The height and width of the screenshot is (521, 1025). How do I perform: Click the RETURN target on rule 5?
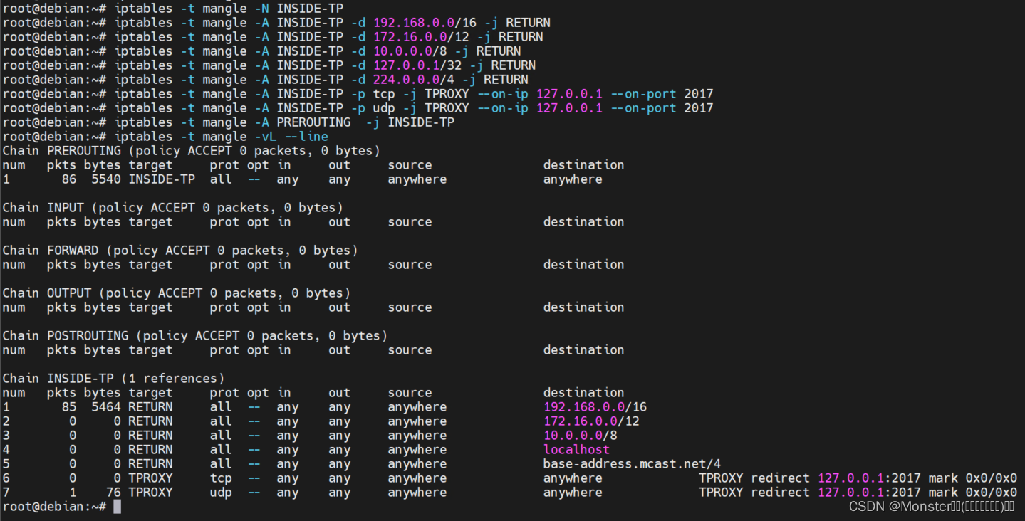tap(150, 463)
